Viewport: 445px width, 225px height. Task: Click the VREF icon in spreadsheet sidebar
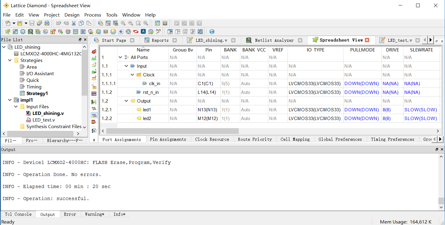[x=94, y=94]
